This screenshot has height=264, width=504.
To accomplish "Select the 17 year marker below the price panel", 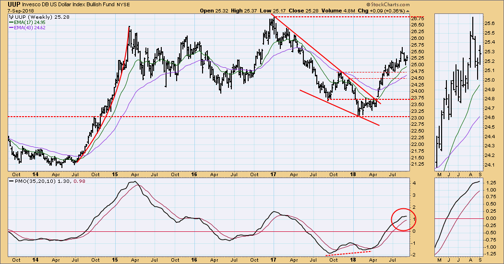I will point(273,175).
